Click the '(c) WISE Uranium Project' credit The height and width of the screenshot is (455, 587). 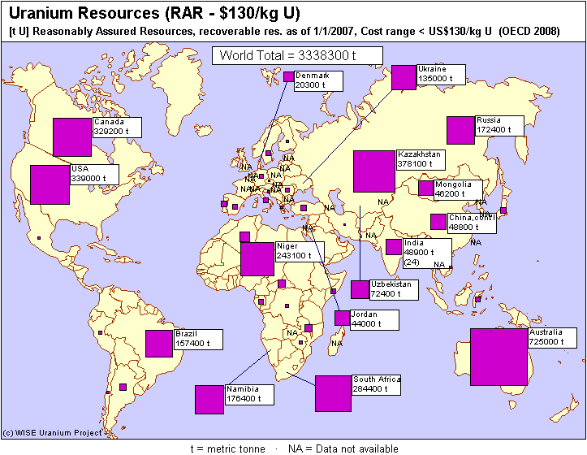click(x=52, y=433)
